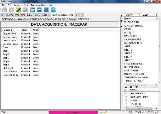Open the File menu
Screen dimensions: 161x114
pyautogui.click(x=3, y=5)
